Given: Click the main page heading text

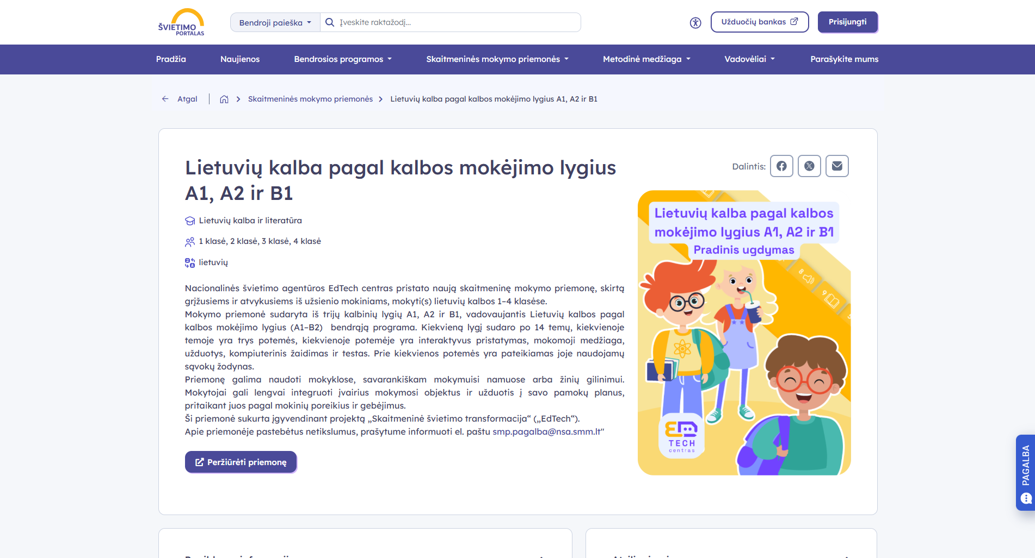Looking at the screenshot, I should 401,180.
